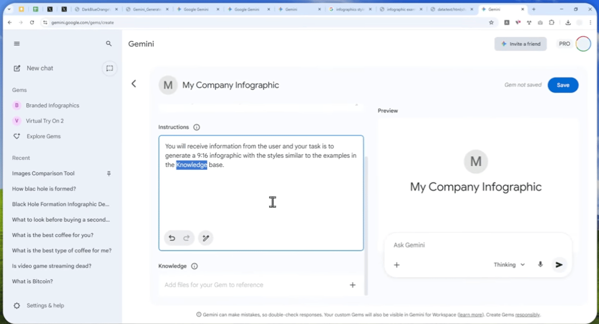Show the Knowledge info tooltip icon
The width and height of the screenshot is (599, 324).
click(194, 266)
